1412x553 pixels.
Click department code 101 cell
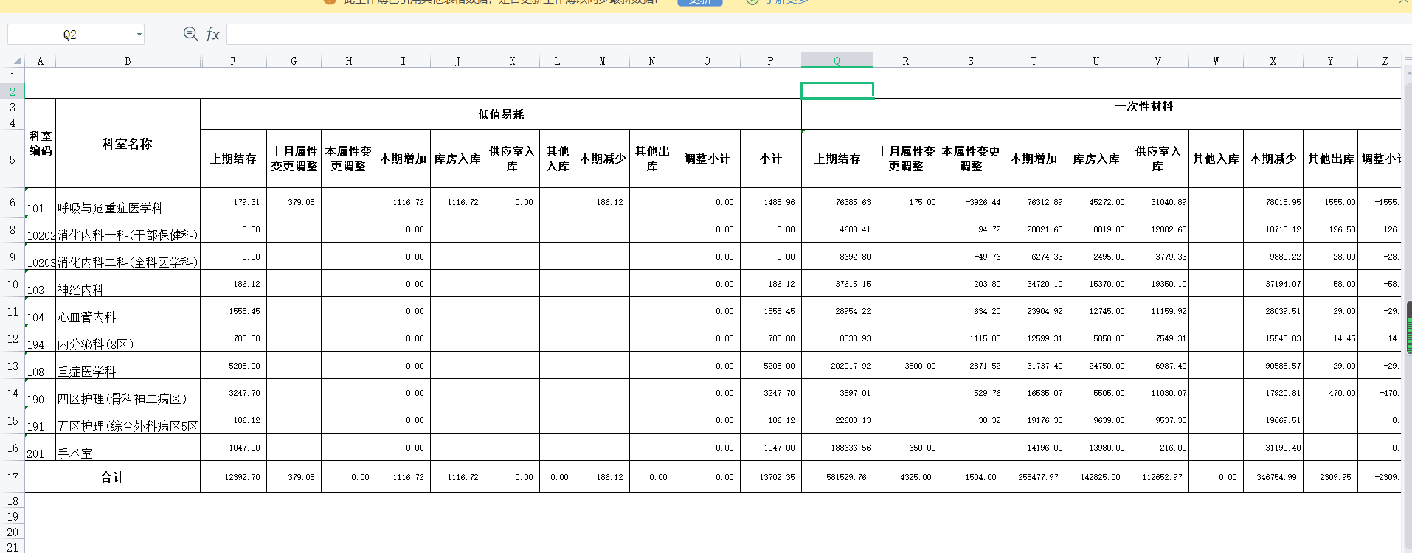pyautogui.click(x=40, y=202)
